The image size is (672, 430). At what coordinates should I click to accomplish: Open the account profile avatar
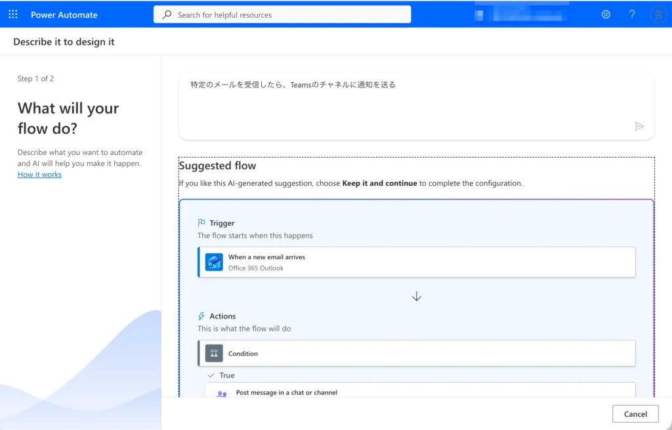[659, 14]
